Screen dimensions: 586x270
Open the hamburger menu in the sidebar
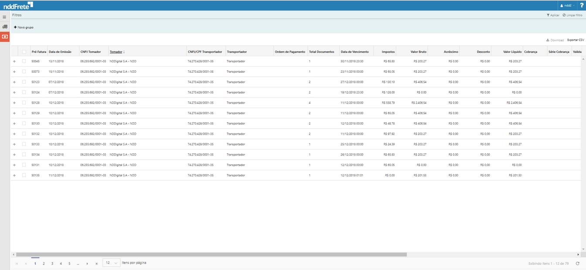click(x=4, y=17)
